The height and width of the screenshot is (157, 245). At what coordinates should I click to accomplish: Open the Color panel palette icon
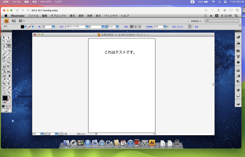point(238,37)
